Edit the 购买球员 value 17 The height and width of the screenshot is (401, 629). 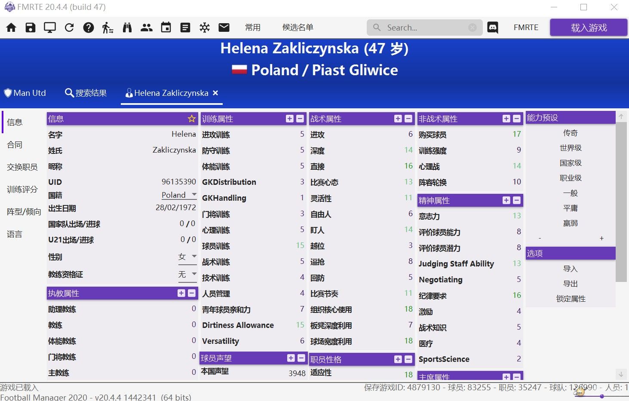click(x=517, y=134)
